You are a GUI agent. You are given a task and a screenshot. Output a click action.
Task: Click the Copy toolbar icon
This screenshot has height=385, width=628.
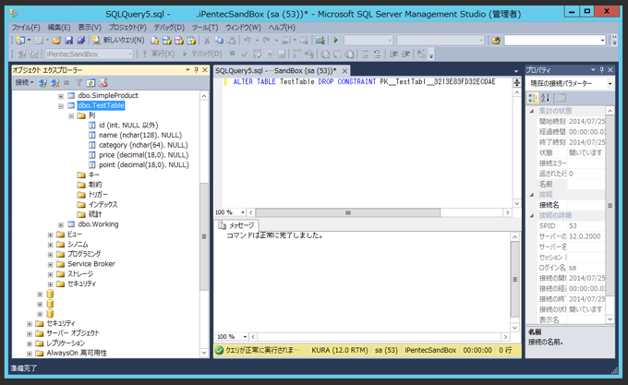(x=219, y=41)
